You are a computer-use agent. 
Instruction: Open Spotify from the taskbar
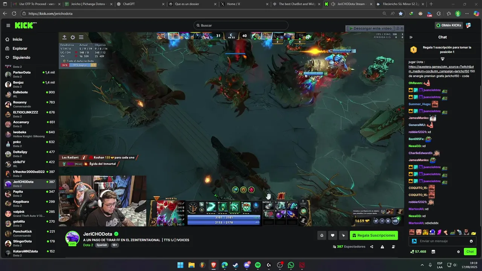[x=258, y=265]
